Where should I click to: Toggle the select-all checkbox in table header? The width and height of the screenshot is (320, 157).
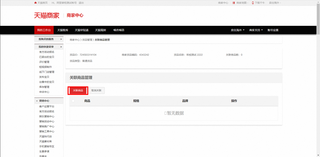(x=73, y=101)
